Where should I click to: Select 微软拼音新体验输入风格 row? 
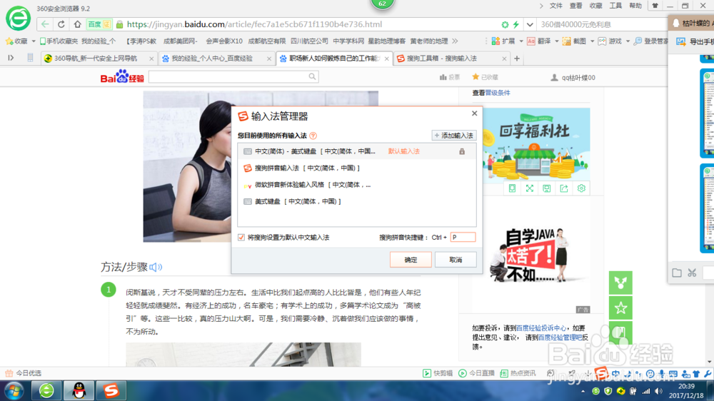click(x=356, y=185)
